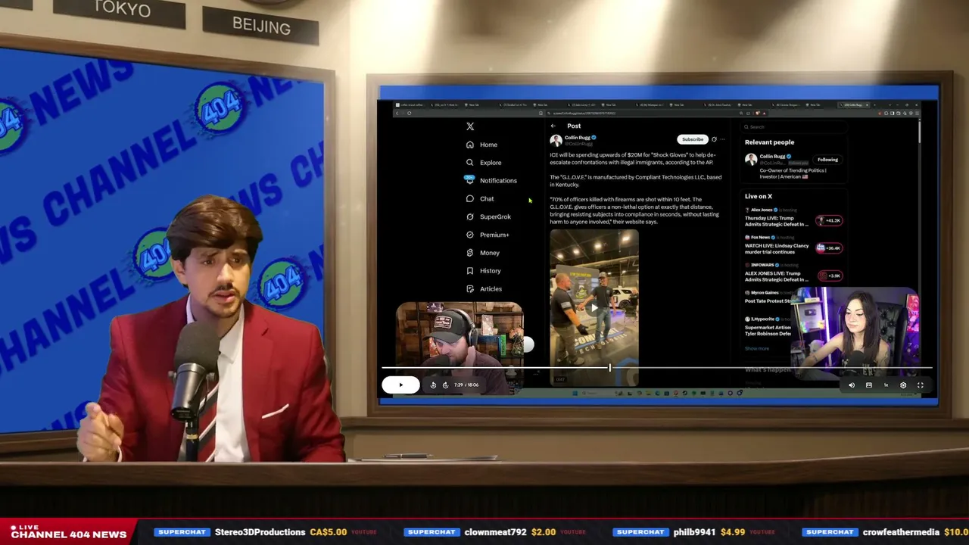Enter fullscreen in the video player
Screen dimensions: 969x545
click(921, 385)
